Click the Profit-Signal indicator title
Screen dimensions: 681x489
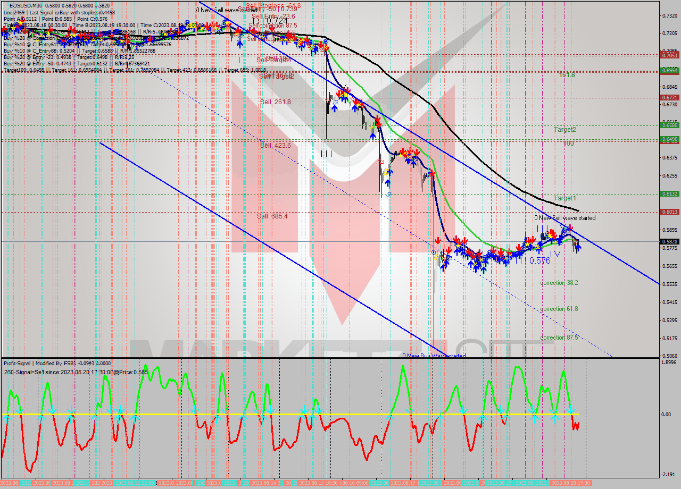coord(57,363)
